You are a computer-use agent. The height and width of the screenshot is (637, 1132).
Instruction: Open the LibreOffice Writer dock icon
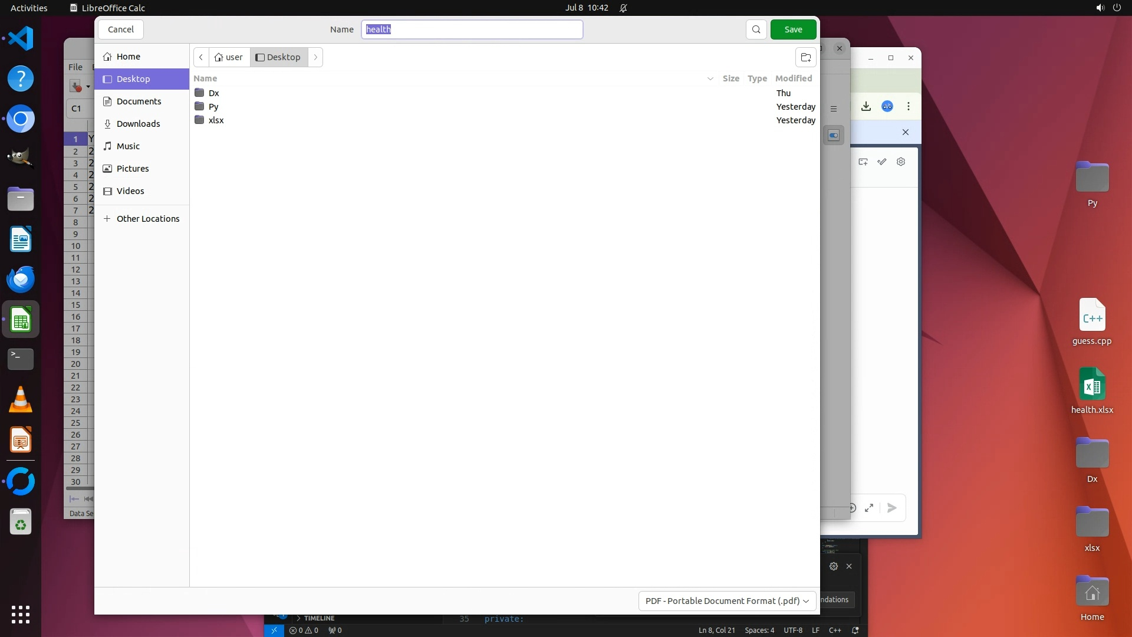[x=21, y=239]
